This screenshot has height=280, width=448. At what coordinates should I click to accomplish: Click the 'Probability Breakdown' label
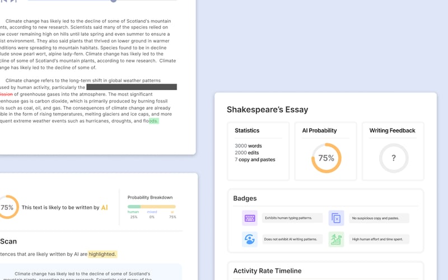(x=150, y=198)
